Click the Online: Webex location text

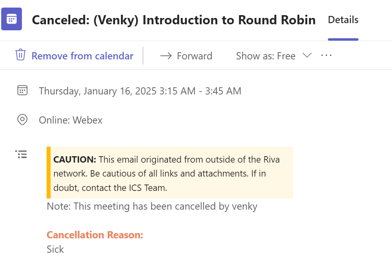coord(71,120)
